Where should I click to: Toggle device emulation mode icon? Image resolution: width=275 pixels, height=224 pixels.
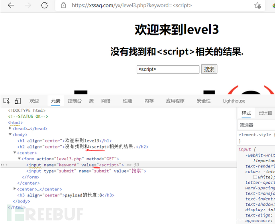click(18, 101)
